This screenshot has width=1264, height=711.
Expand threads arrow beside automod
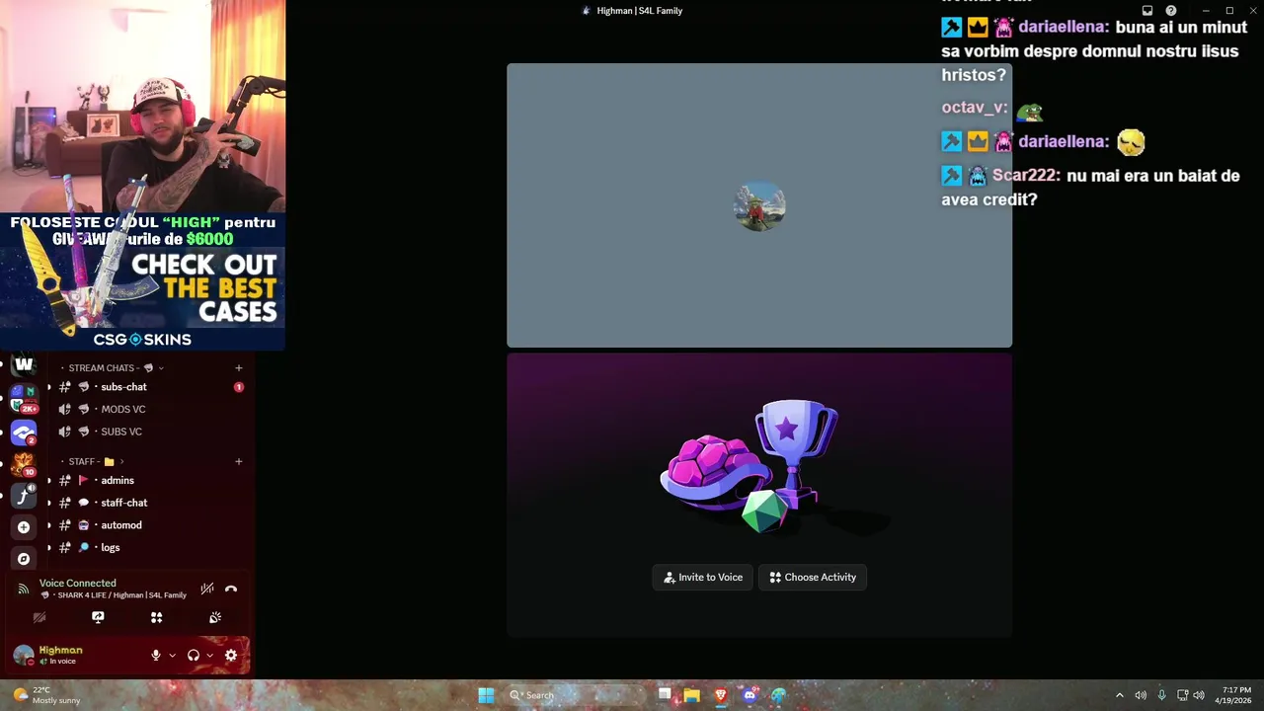pyautogui.click(x=49, y=525)
